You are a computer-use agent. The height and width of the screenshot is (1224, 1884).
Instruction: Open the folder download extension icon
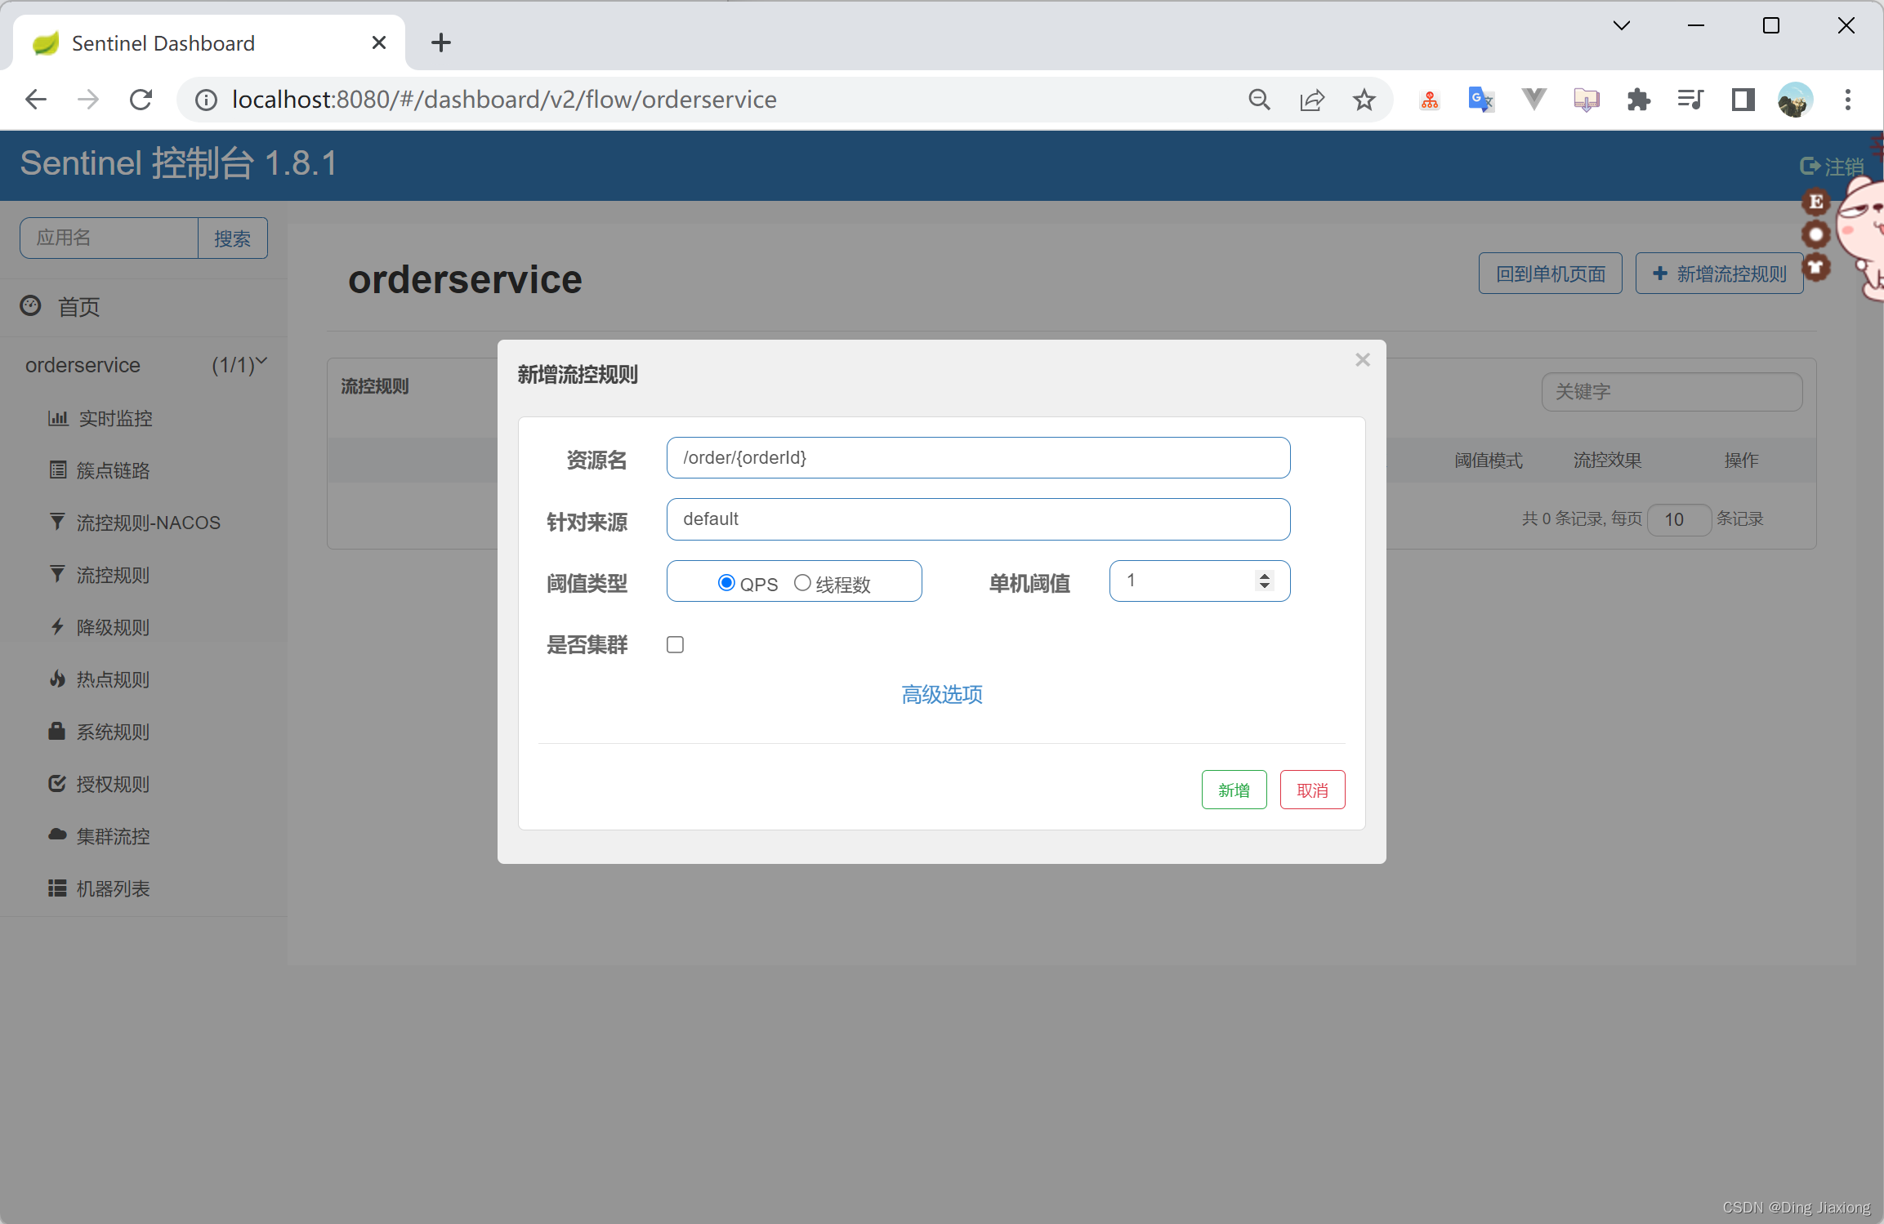(1587, 100)
